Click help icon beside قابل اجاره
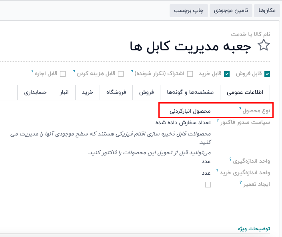 coord(32,72)
